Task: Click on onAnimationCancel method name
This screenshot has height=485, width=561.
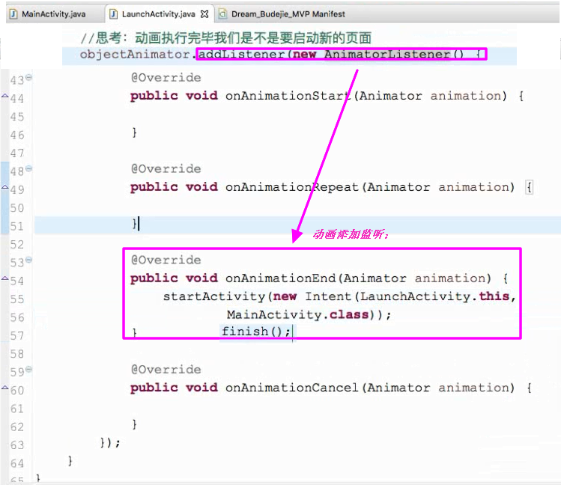Action: click(x=292, y=388)
